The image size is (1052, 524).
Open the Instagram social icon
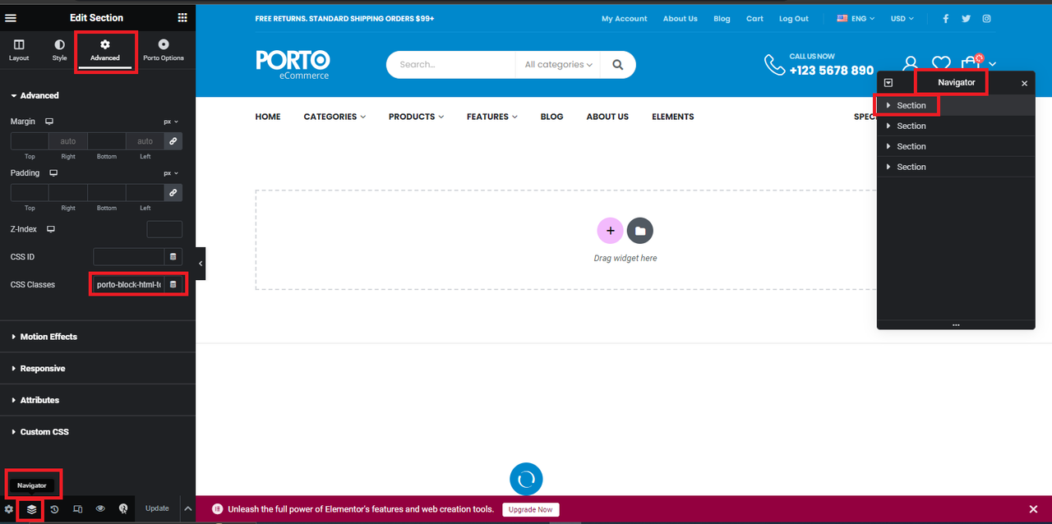click(x=987, y=19)
